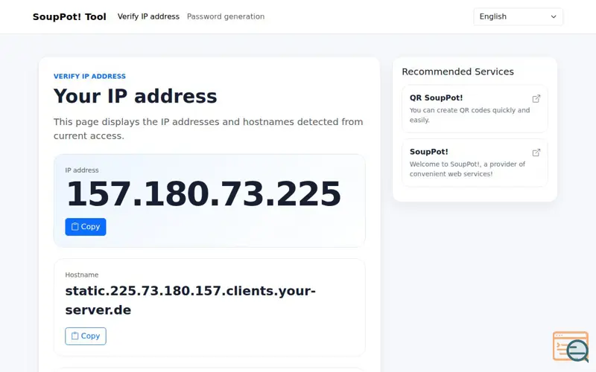Click the VERIFY IP ADDRESS label
The width and height of the screenshot is (596, 372).
pyautogui.click(x=89, y=77)
